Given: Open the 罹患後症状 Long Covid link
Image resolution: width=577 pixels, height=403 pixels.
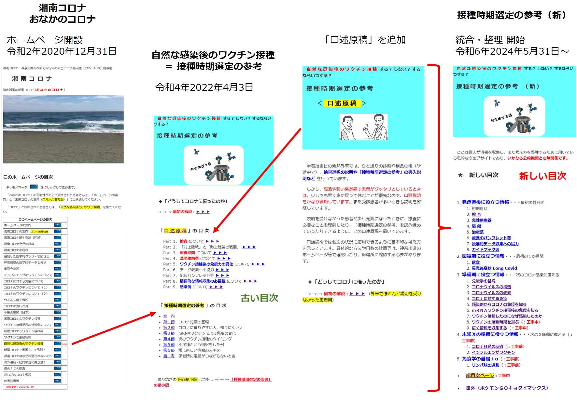Looking at the screenshot, I should pyautogui.click(x=494, y=268).
